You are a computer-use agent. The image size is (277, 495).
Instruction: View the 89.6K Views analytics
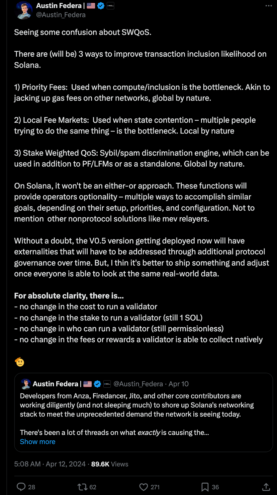110,464
